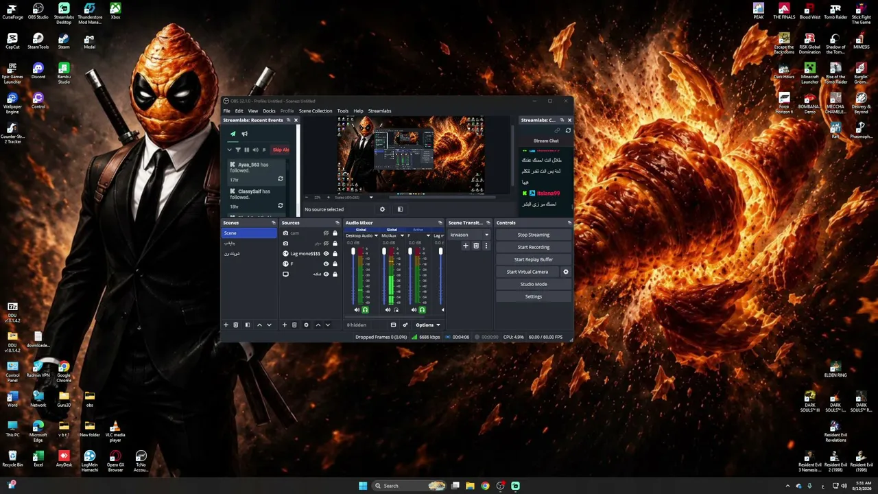This screenshot has width=878, height=494.
Task: Open Google Chrome from the taskbar
Action: click(x=485, y=486)
